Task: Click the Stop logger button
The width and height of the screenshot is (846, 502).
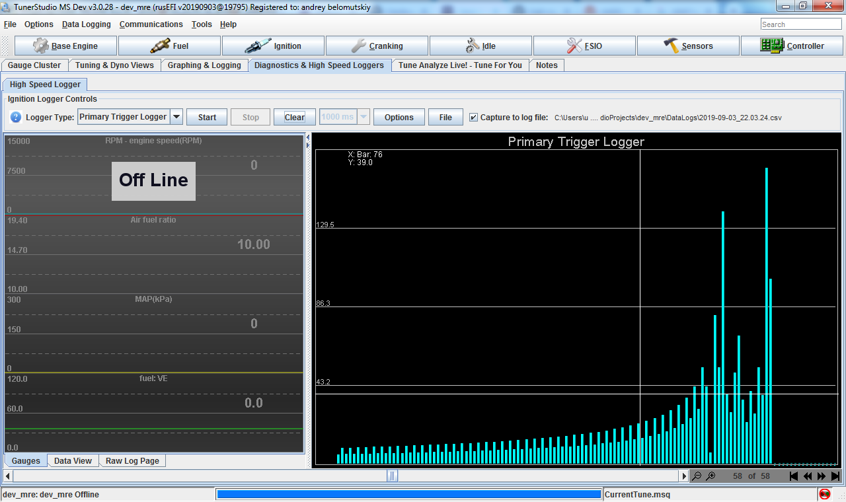Action: tap(250, 117)
